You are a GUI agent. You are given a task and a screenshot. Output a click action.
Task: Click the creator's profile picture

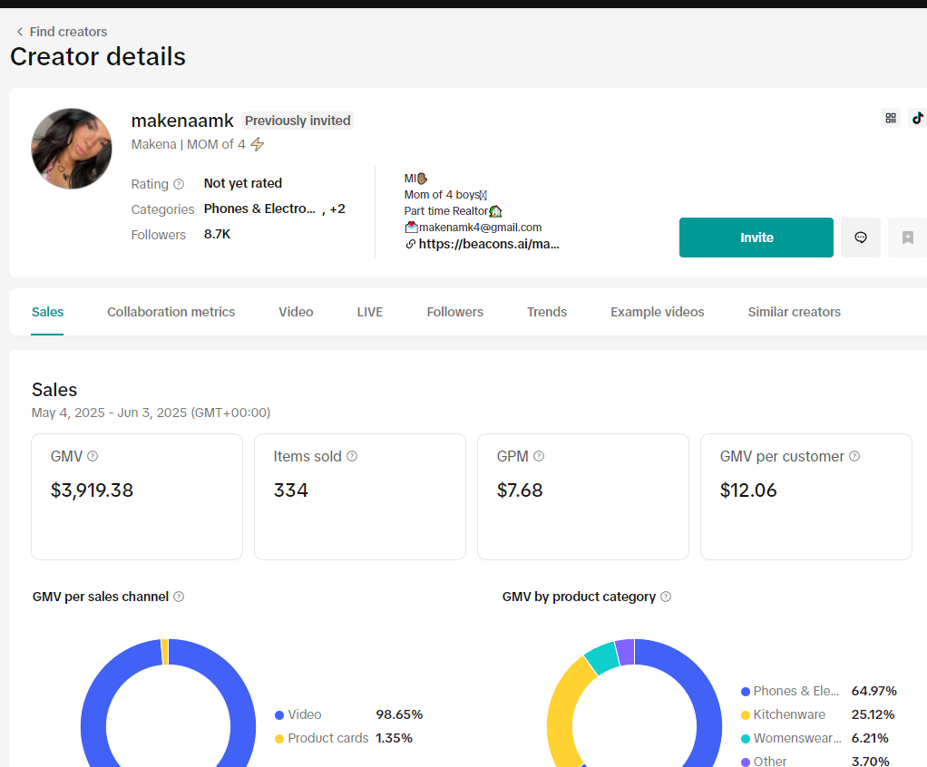tap(72, 149)
